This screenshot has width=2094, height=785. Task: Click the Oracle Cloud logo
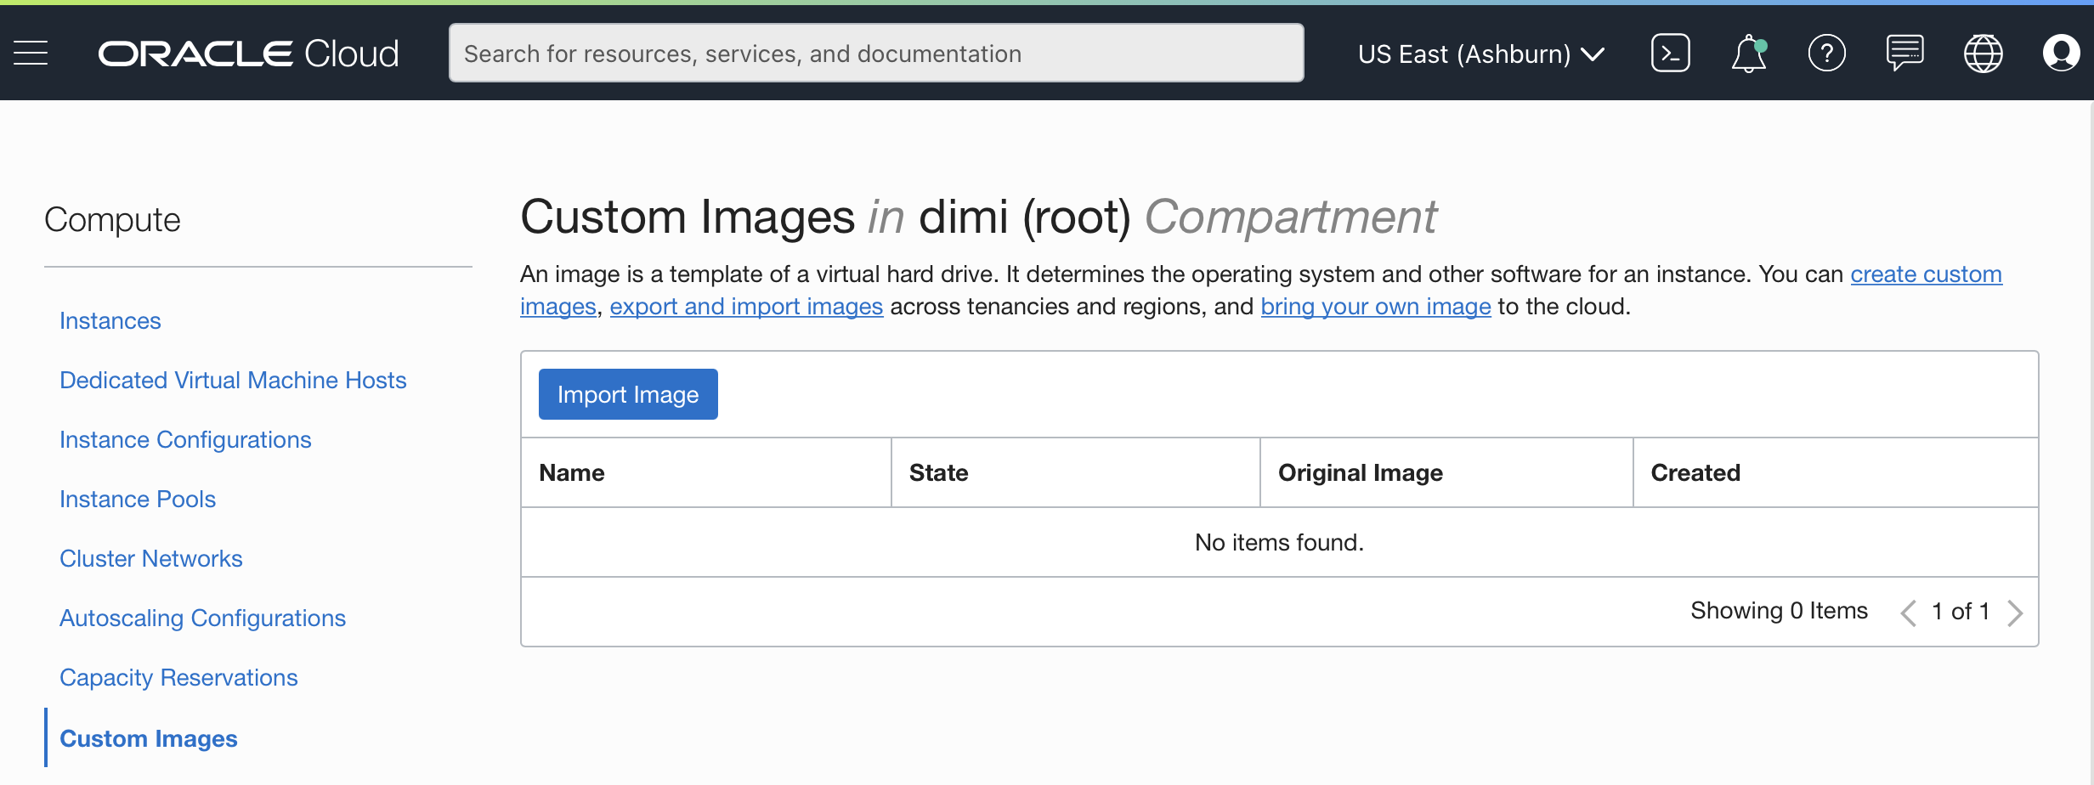[248, 54]
